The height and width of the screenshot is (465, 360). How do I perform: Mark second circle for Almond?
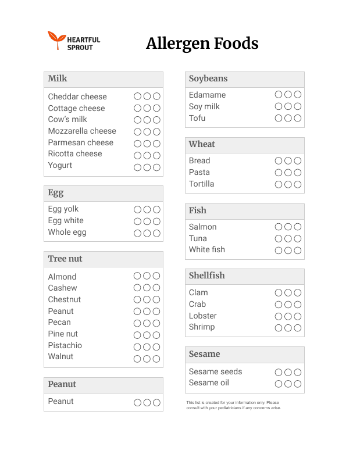pyautogui.click(x=147, y=276)
